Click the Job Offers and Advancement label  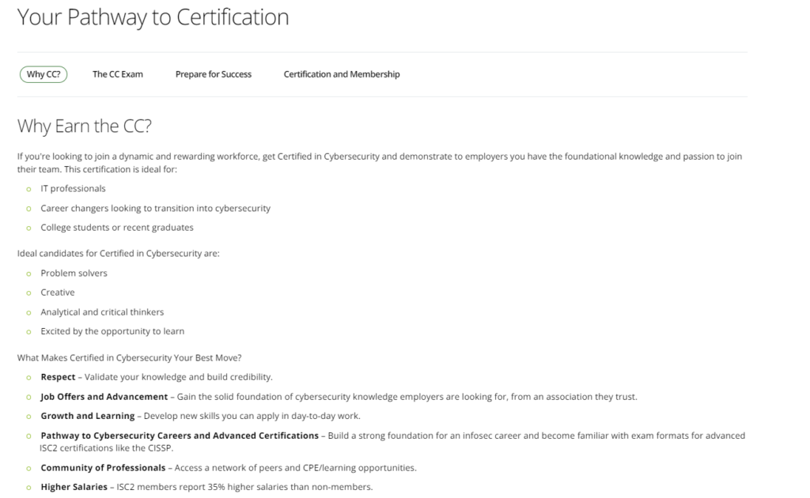coord(104,397)
